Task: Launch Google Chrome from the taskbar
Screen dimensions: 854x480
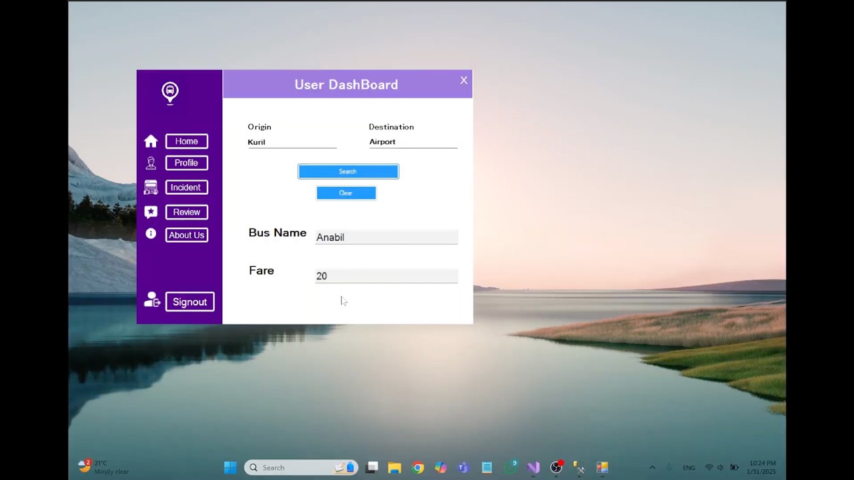Action: [418, 467]
